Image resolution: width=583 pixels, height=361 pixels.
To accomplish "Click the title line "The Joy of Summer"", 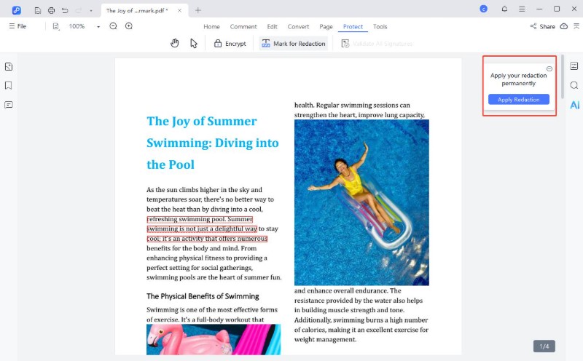I will [202, 121].
